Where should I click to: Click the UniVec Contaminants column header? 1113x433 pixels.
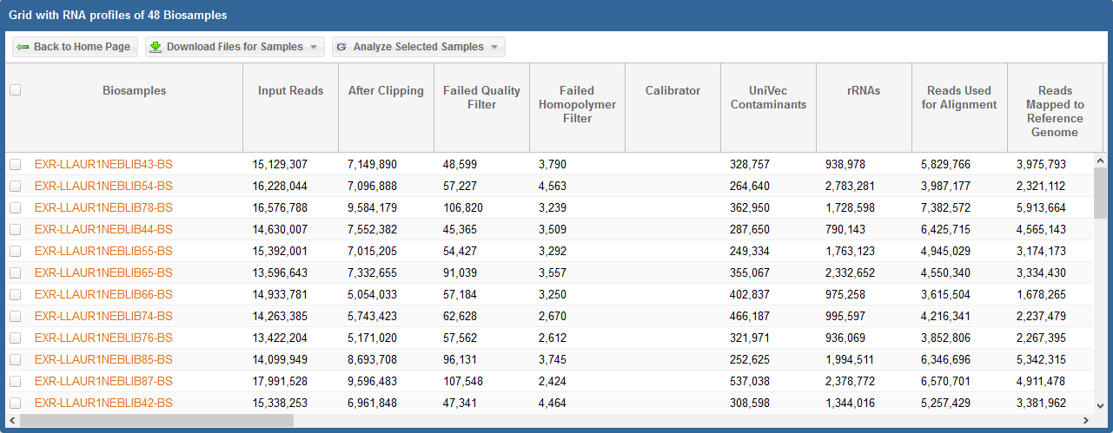[768, 97]
